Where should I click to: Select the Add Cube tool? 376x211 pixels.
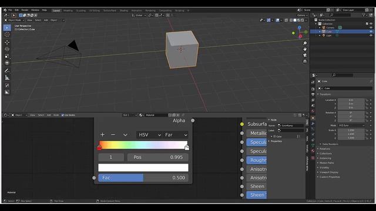click(7, 86)
